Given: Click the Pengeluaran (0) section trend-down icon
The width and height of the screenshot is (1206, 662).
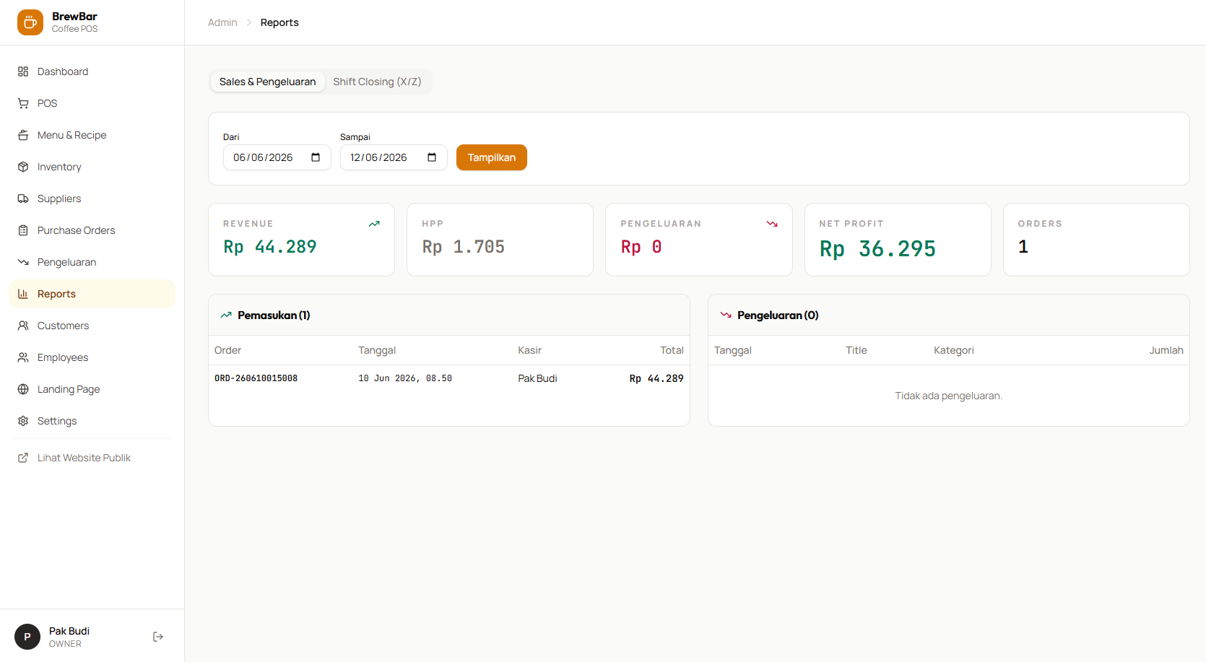Looking at the screenshot, I should [726, 315].
